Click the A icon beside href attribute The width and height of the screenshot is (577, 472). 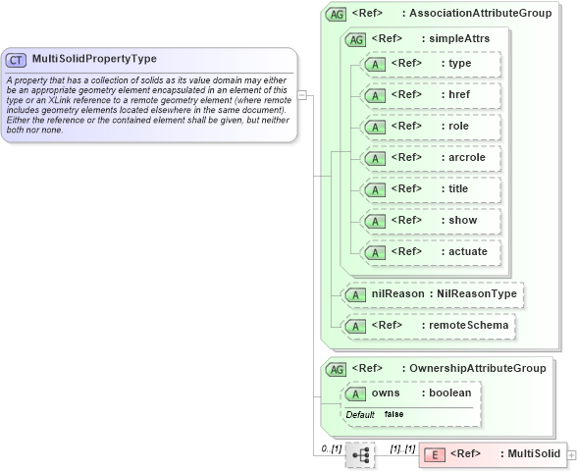[375, 95]
